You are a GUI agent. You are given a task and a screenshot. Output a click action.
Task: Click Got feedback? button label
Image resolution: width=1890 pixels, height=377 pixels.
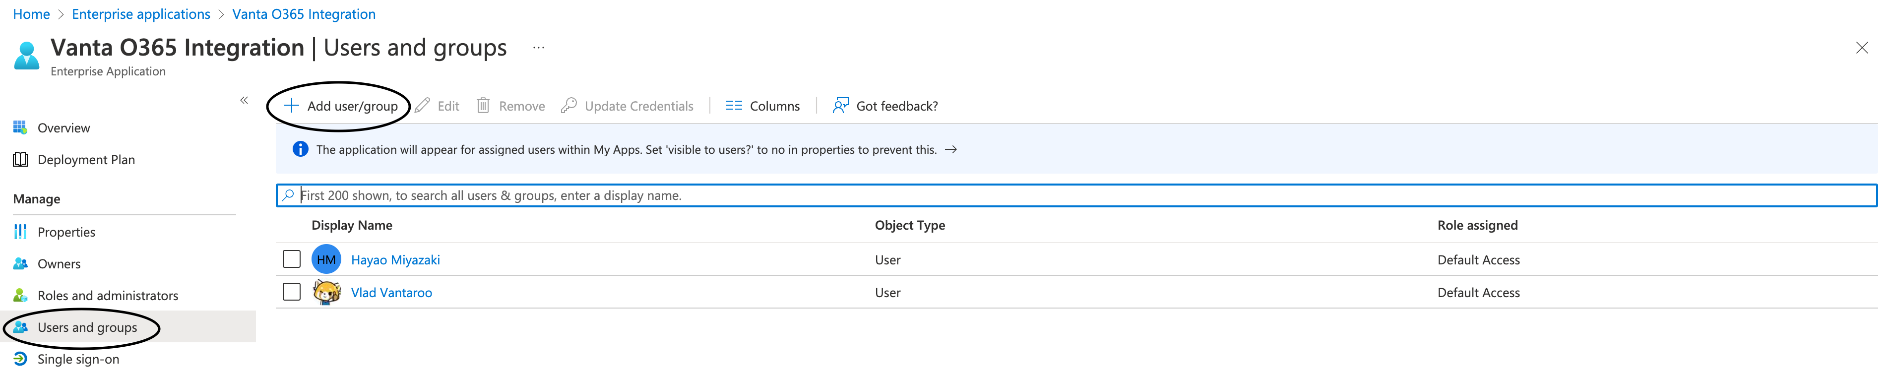pyautogui.click(x=897, y=106)
